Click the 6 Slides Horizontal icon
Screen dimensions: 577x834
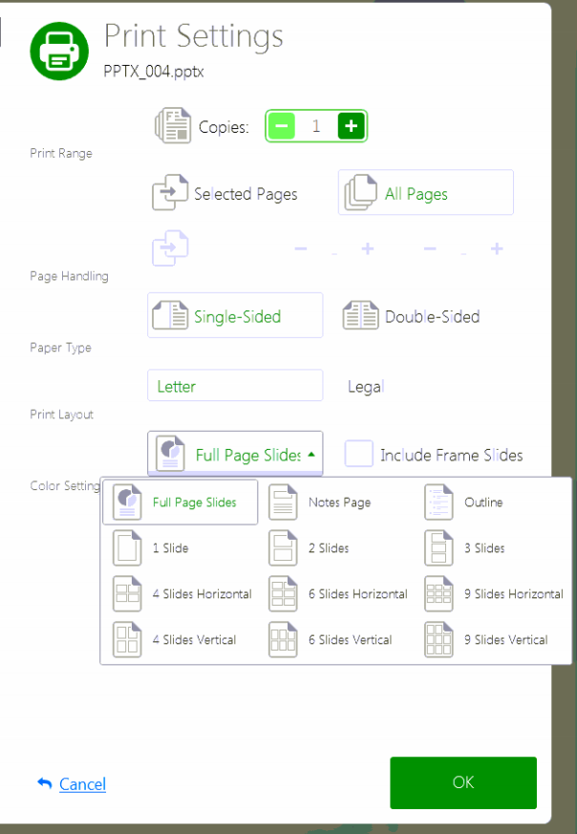click(x=283, y=593)
